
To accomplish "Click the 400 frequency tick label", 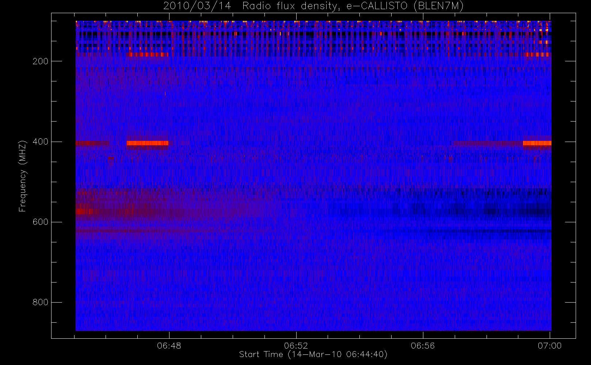I will [40, 142].
